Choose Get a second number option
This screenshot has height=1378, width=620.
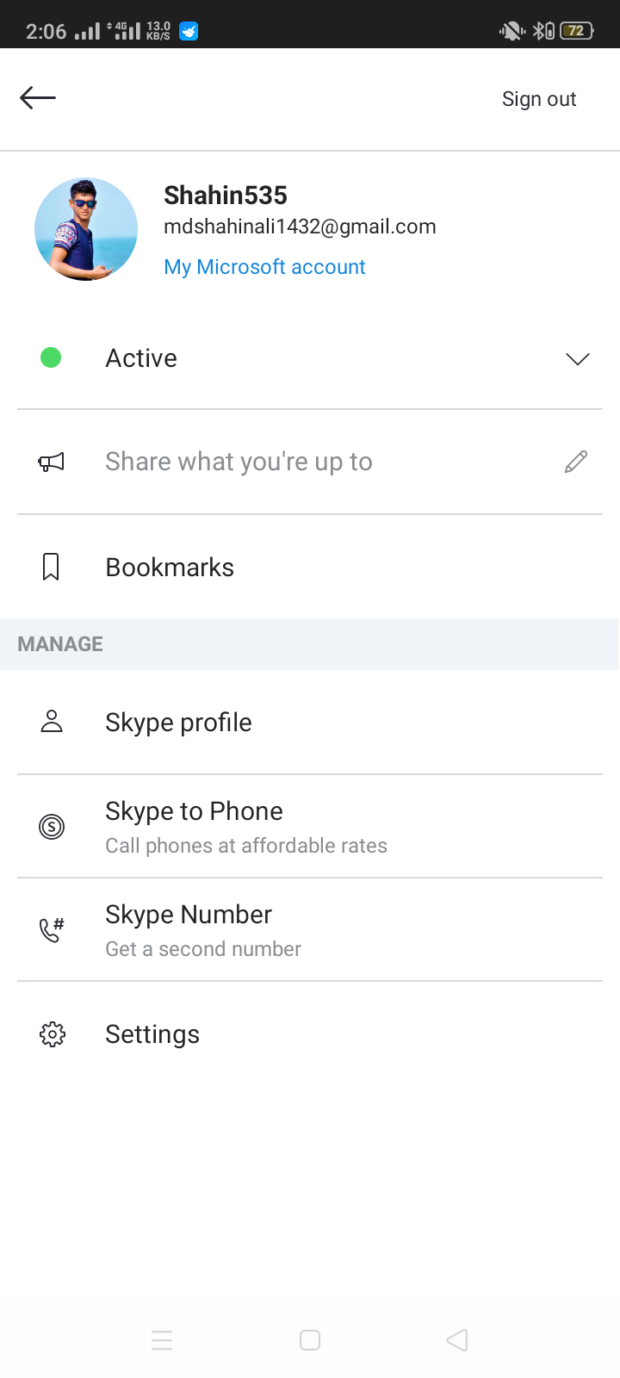tap(203, 931)
